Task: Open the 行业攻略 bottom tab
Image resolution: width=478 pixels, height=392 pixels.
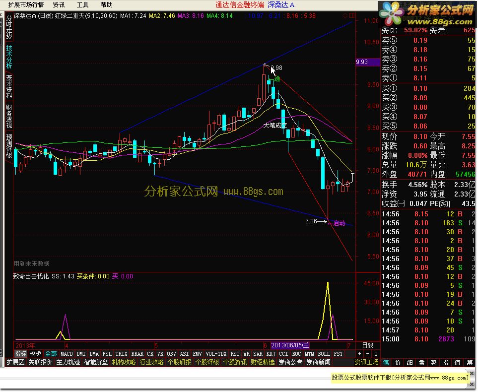Action: [x=151, y=362]
